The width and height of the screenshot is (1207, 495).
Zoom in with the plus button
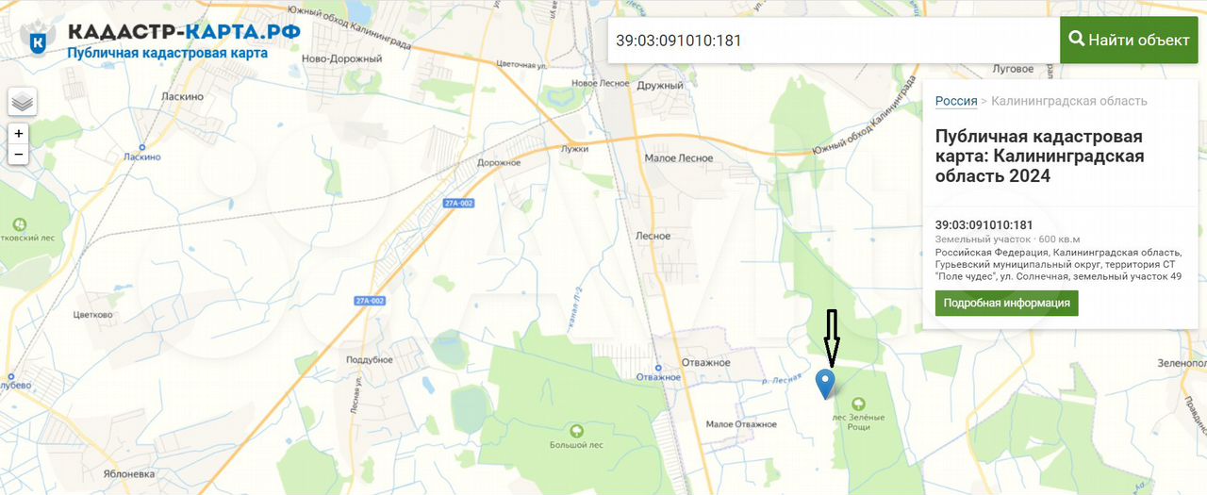tap(19, 134)
